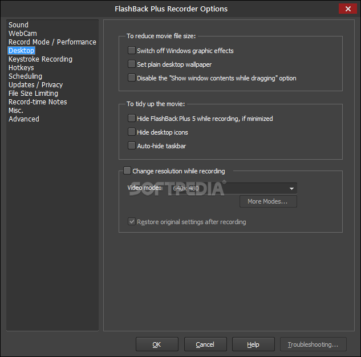Image resolution: width=361 pixels, height=357 pixels.
Task: Click the Cancel button
Action: [205, 344]
